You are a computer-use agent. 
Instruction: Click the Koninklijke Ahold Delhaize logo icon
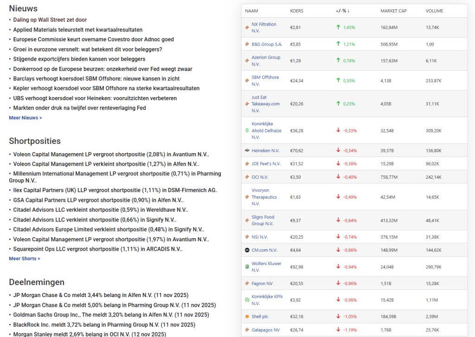click(247, 130)
